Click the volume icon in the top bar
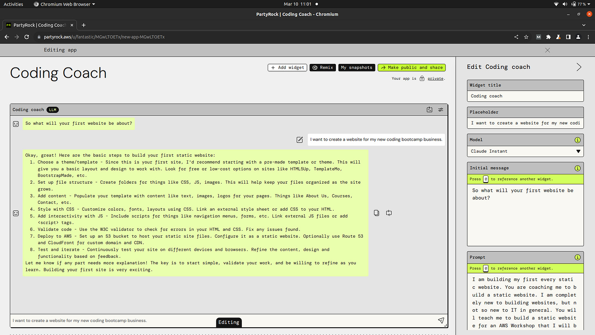This screenshot has width=595, height=335. coord(565,4)
